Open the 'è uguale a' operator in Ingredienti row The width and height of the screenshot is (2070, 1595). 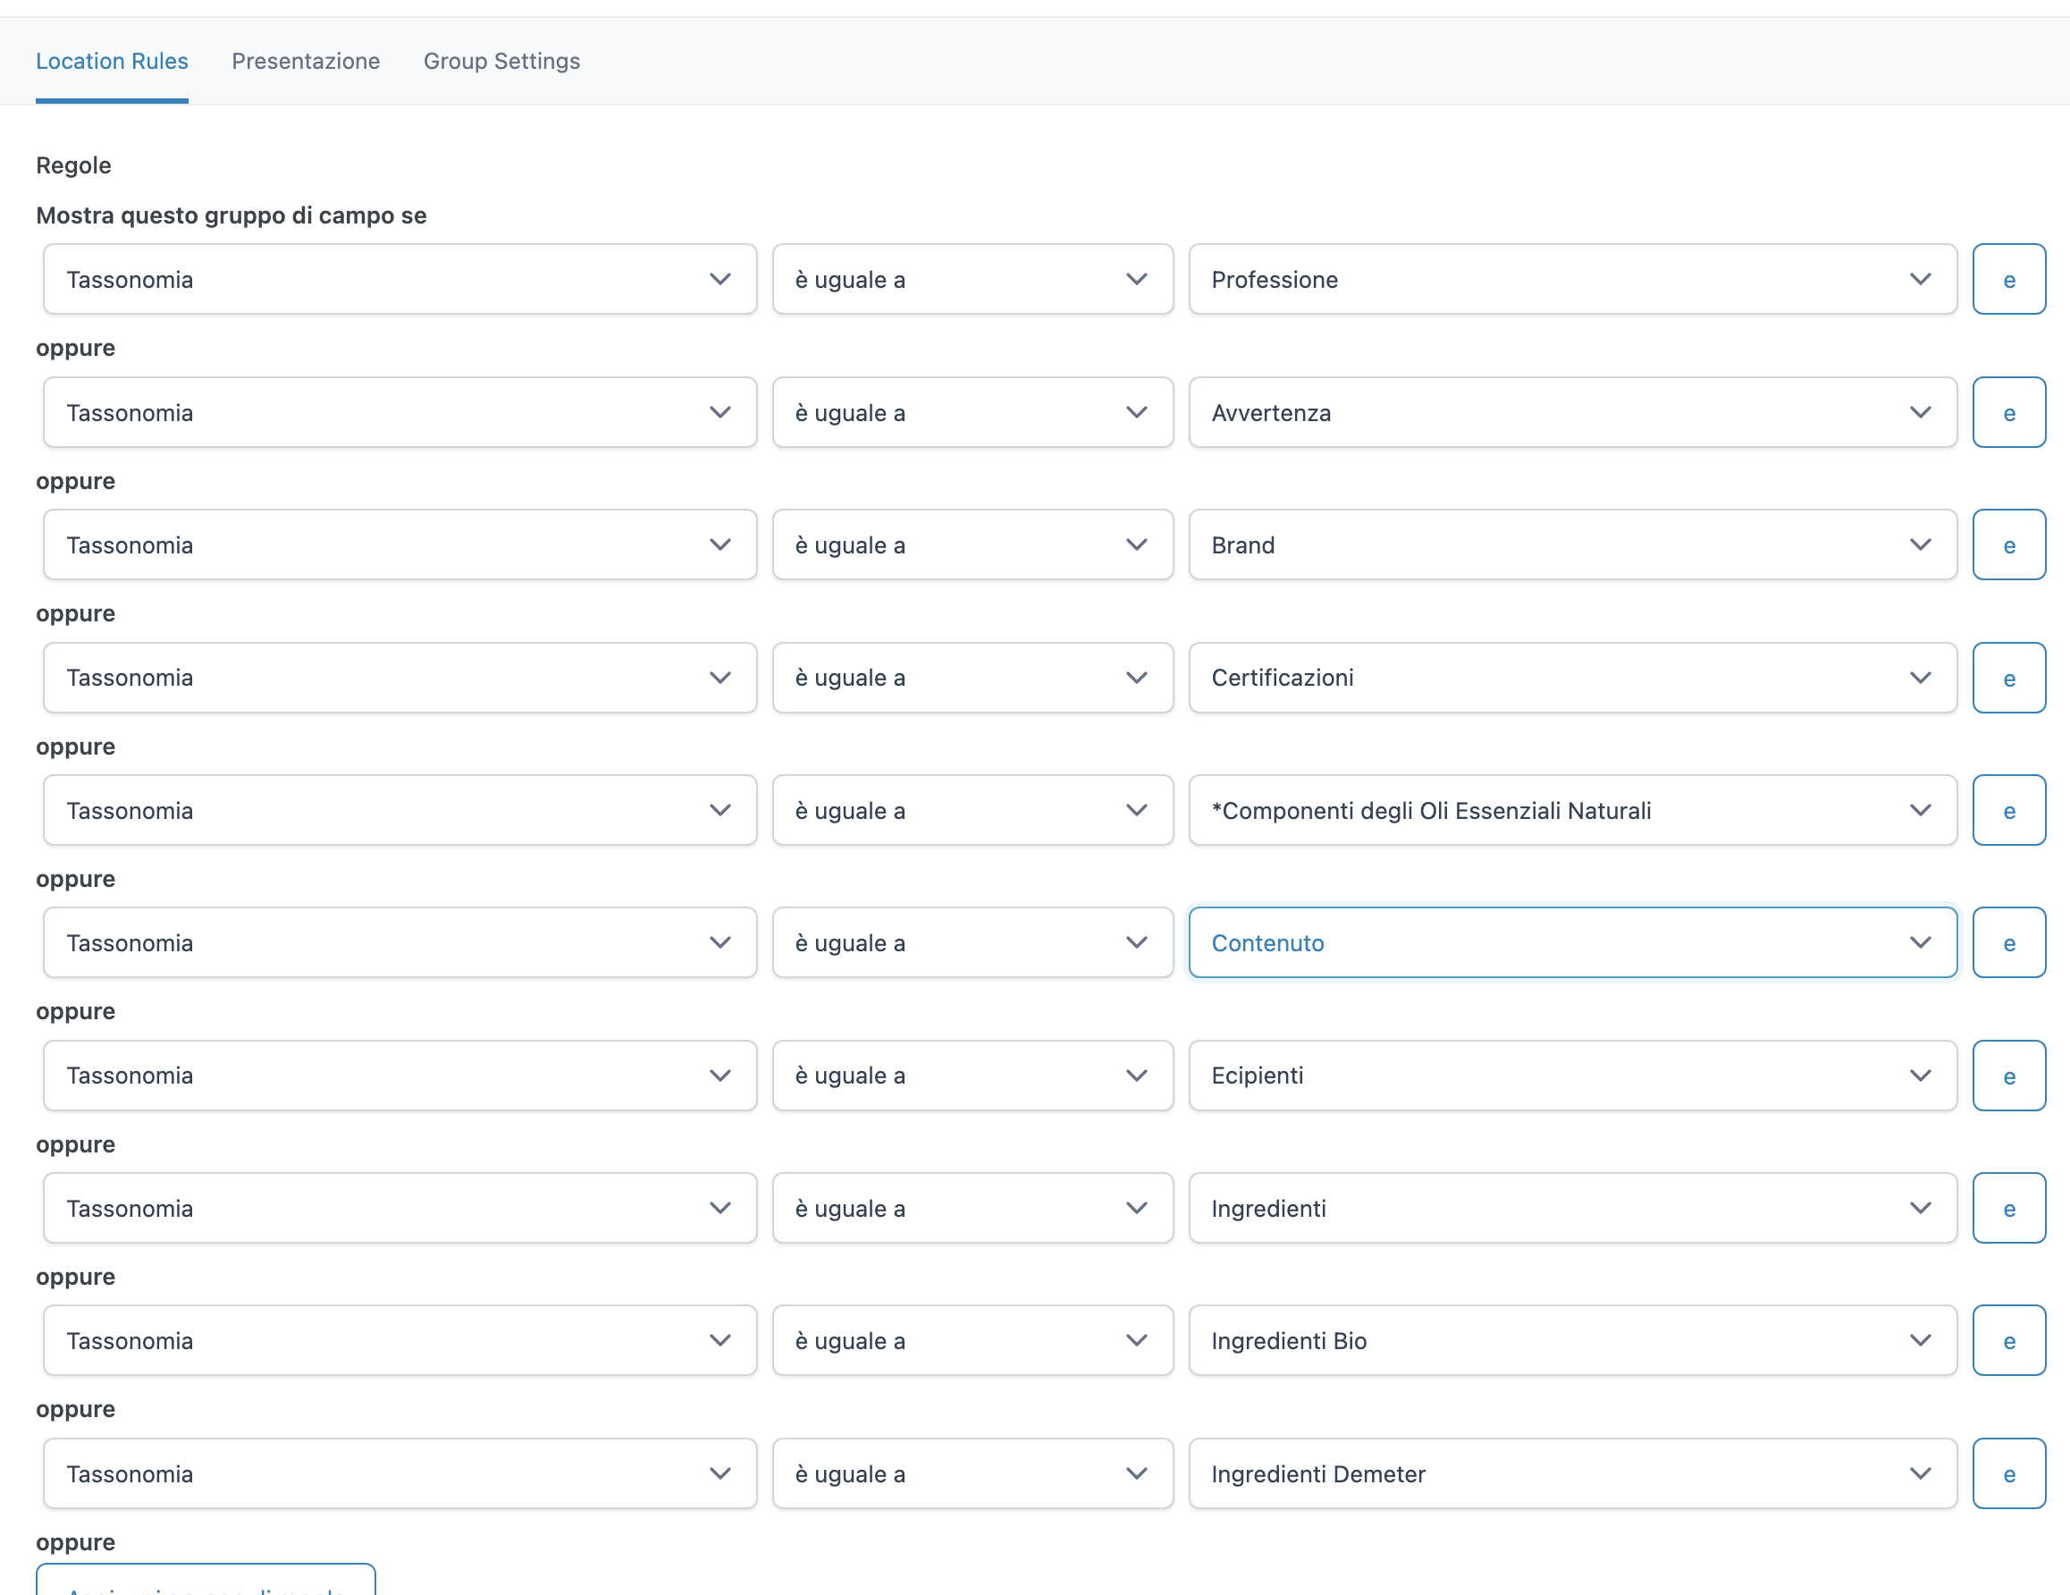click(x=972, y=1208)
